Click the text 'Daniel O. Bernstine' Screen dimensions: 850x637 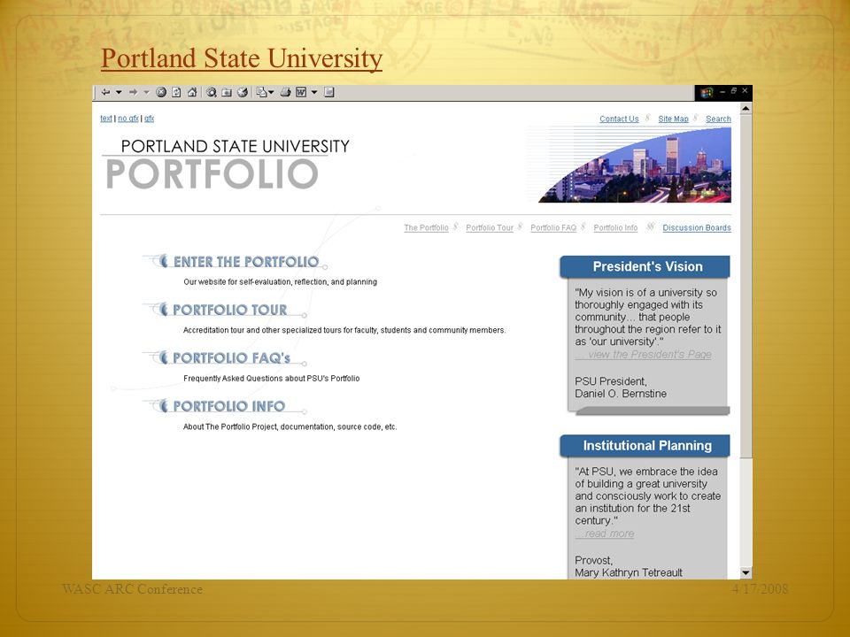(x=621, y=394)
